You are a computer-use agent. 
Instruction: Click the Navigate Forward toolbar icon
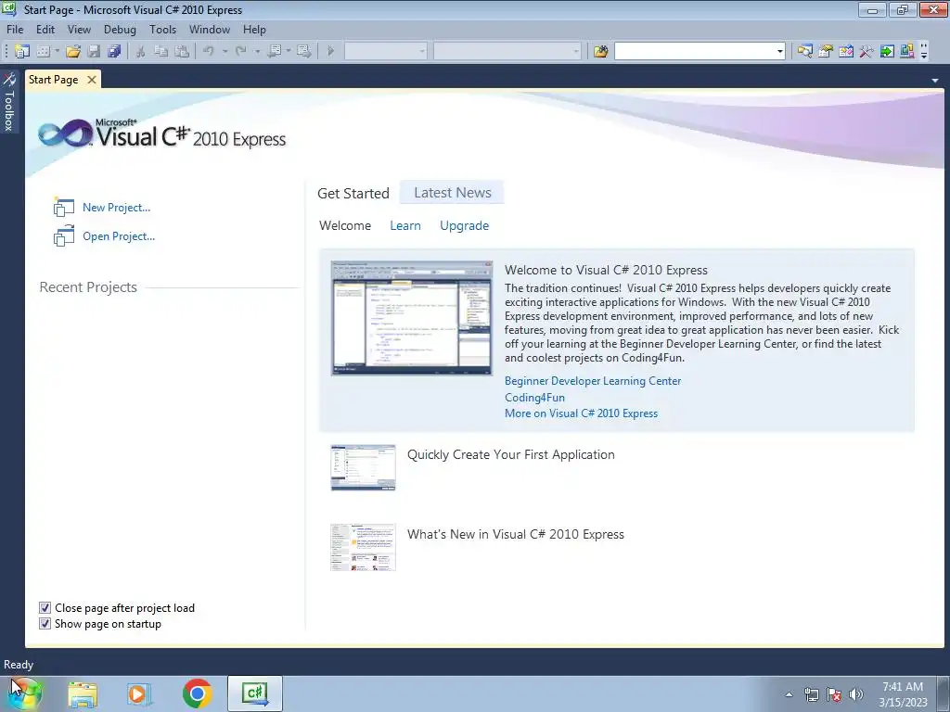coord(304,52)
